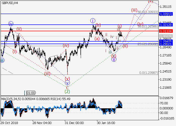Viewport: 176px width, 126px height.
Task: Click the 01:00 time label box
Action: click(x=31, y=92)
